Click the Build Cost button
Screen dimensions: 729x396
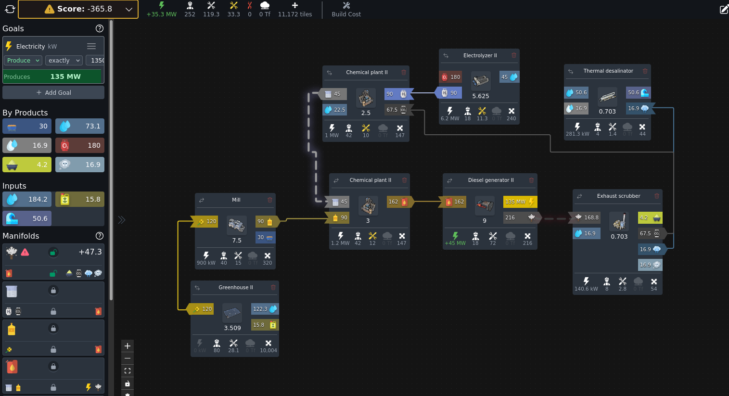[346, 9]
